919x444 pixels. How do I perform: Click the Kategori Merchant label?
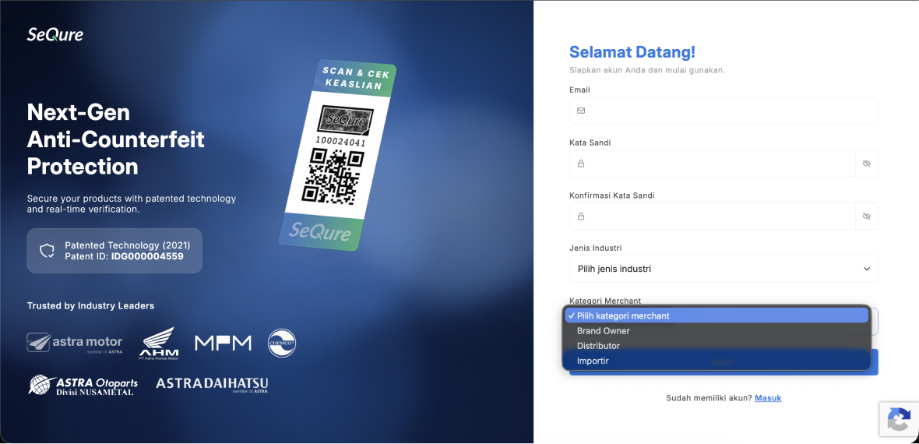pyautogui.click(x=605, y=301)
